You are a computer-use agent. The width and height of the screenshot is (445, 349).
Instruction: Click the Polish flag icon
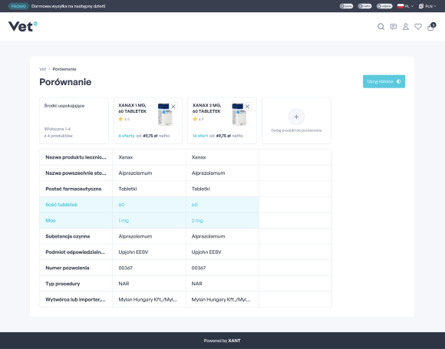400,6
